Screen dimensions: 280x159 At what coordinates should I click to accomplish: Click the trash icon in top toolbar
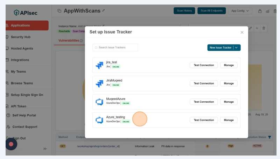pos(274,11)
